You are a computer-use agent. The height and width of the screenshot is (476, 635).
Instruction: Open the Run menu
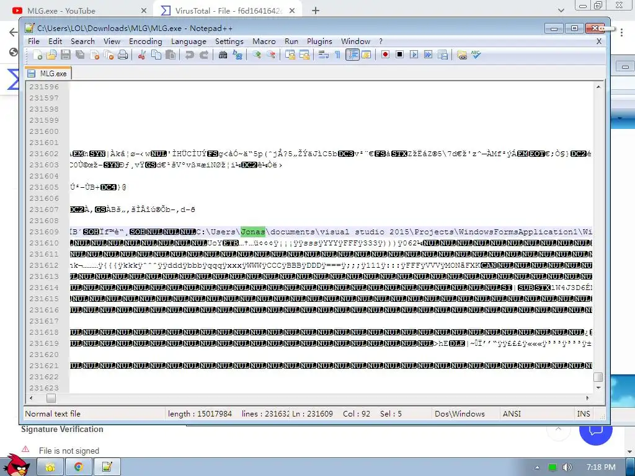[291, 42]
